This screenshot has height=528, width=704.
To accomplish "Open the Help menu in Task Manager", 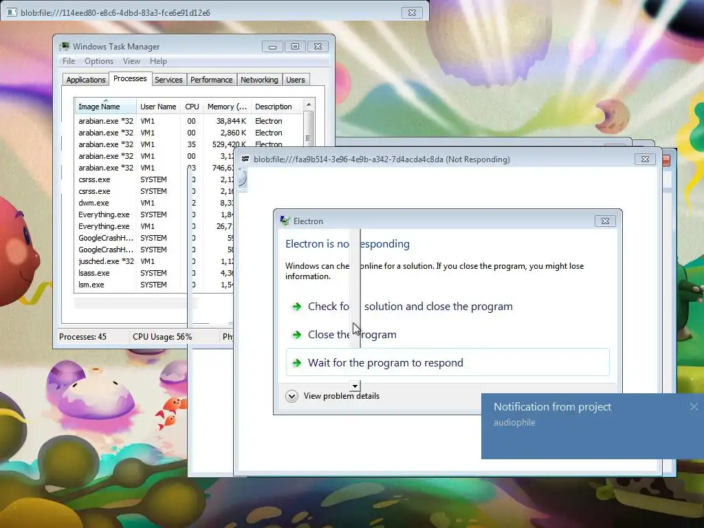I will point(158,61).
